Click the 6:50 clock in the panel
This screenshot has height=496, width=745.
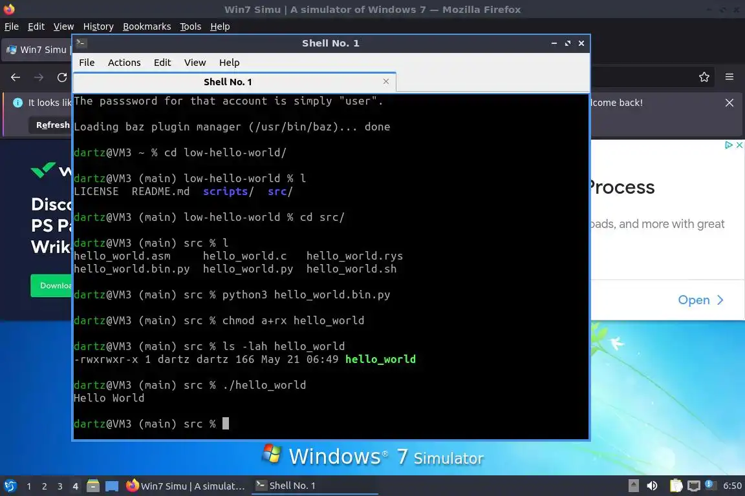(732, 486)
